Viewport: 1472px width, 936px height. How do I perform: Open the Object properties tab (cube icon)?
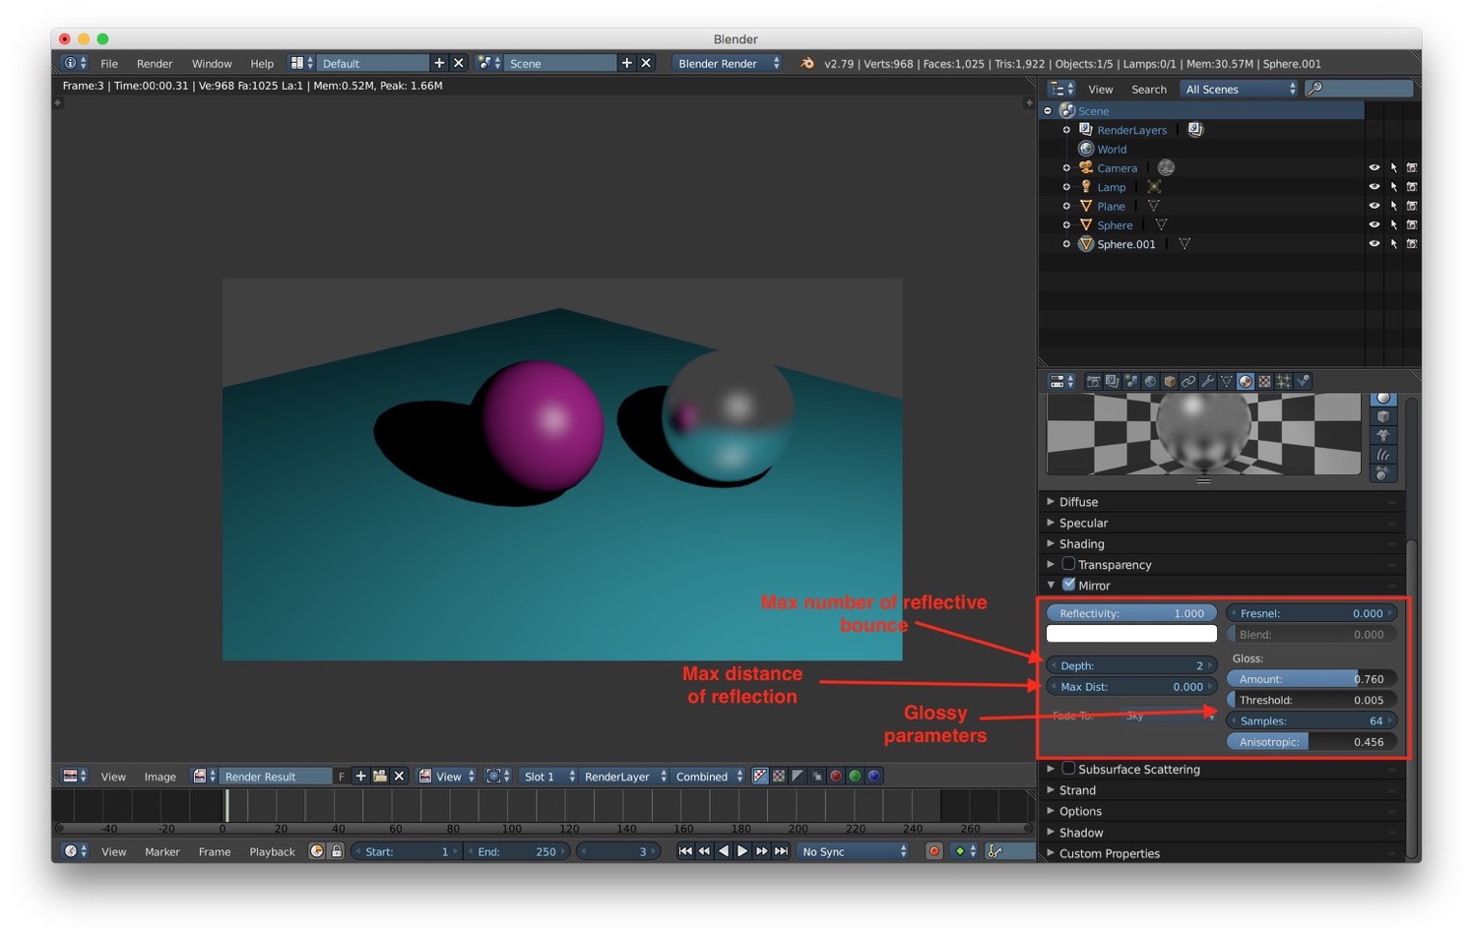(1170, 381)
